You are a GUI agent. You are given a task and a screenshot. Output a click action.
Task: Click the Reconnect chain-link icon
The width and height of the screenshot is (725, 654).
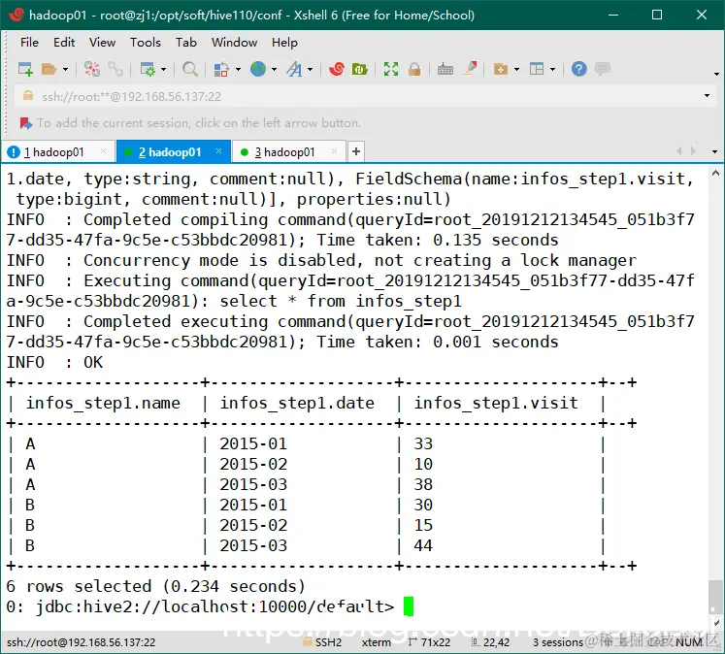tap(115, 69)
